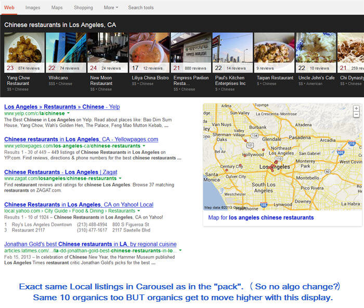Click Roy's Los Angeles Downtown listing row
364x308 pixels.
pyautogui.click(x=77, y=224)
